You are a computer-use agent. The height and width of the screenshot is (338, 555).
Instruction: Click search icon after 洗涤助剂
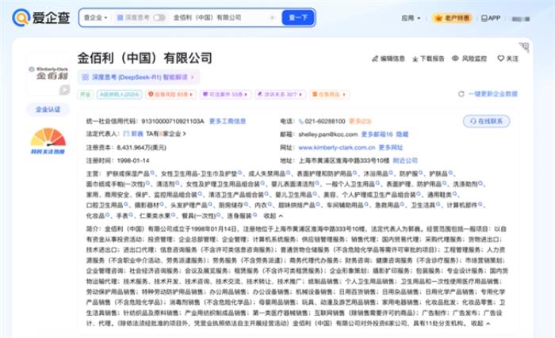coord(480,183)
